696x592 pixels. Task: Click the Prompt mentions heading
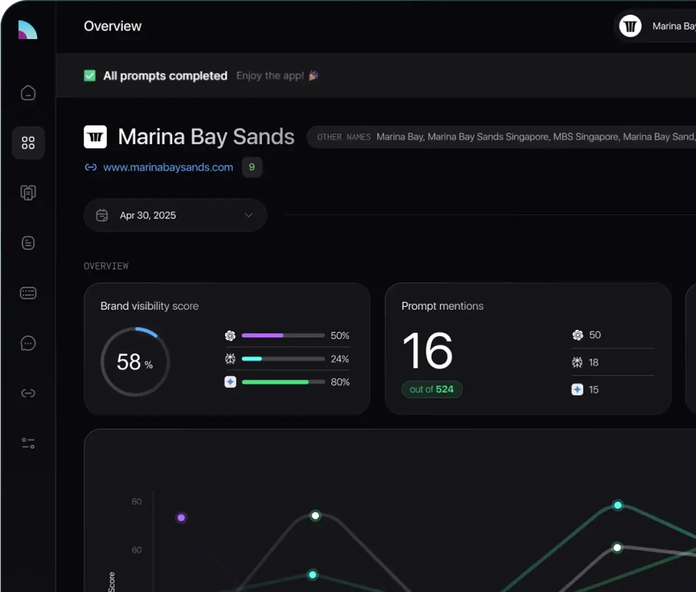coord(443,306)
